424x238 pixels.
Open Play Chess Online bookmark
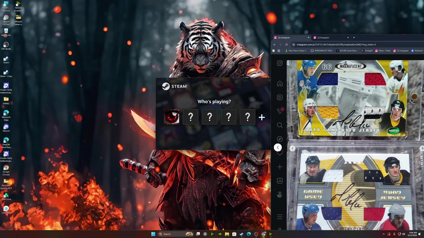click(296, 51)
